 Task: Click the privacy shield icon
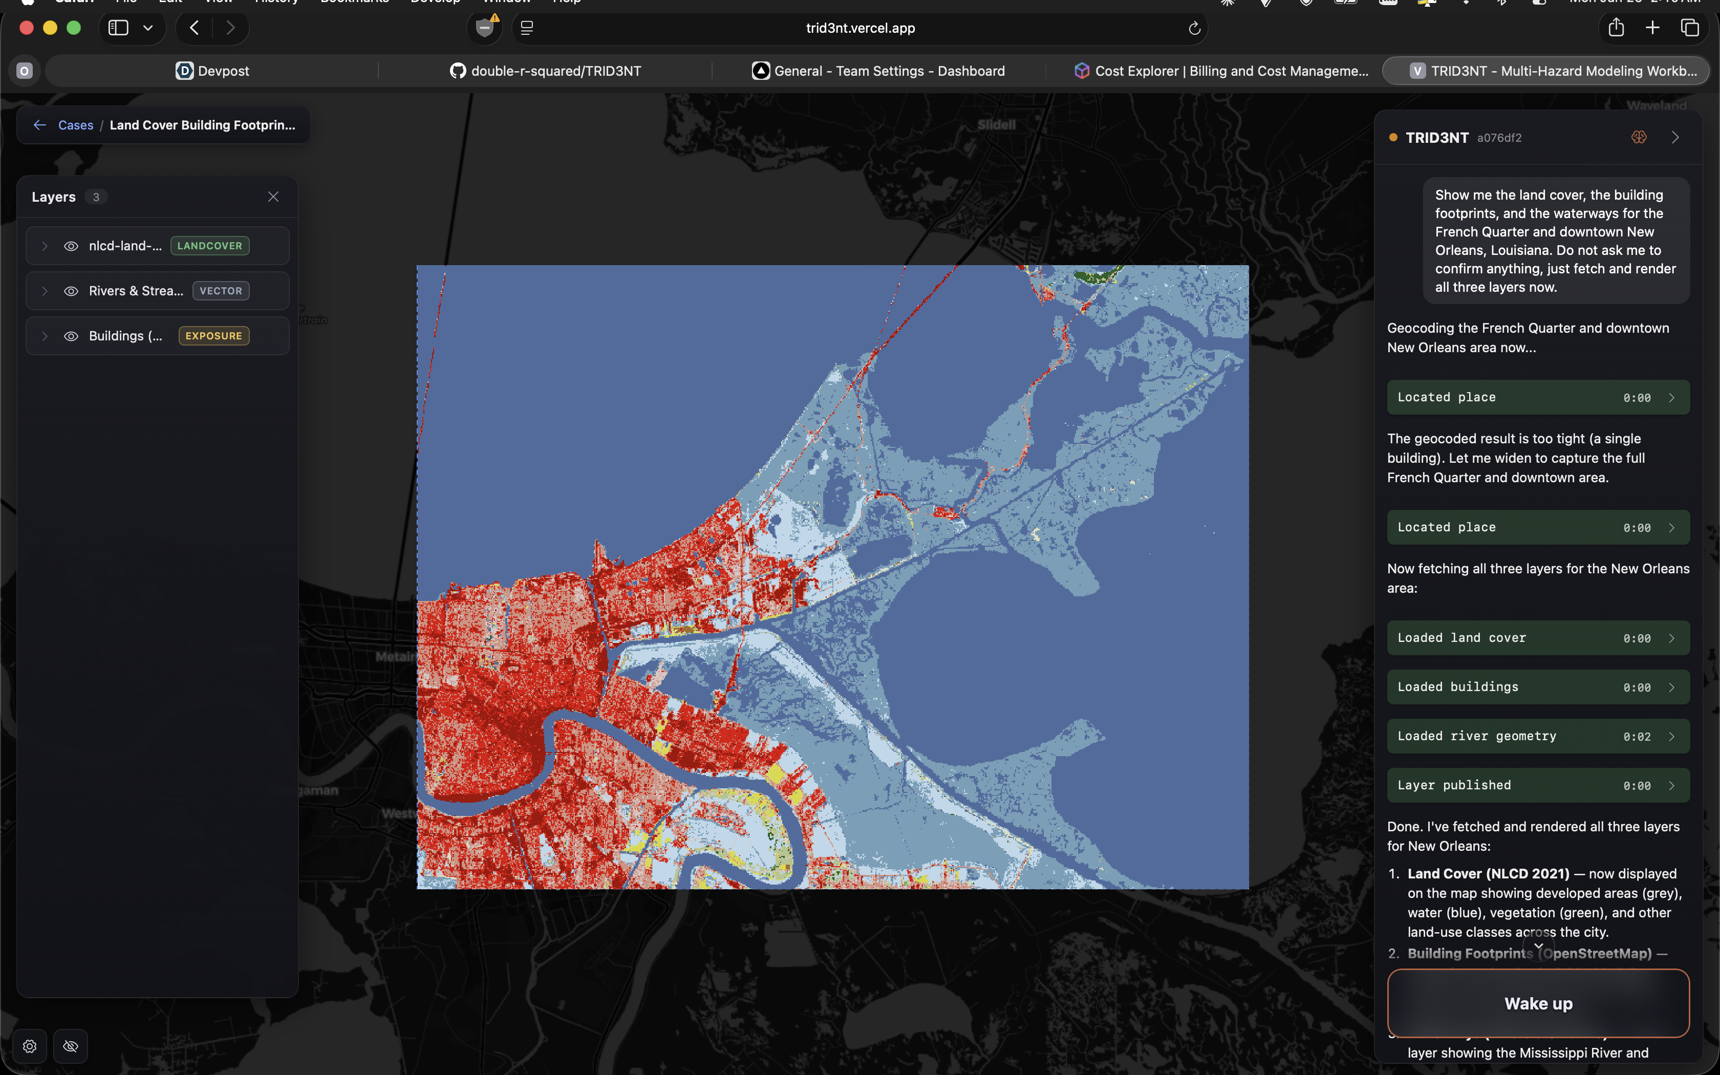point(485,28)
